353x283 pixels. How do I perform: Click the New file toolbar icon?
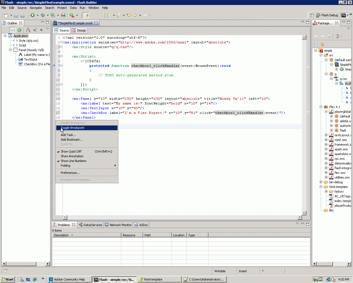[x=6, y=15]
